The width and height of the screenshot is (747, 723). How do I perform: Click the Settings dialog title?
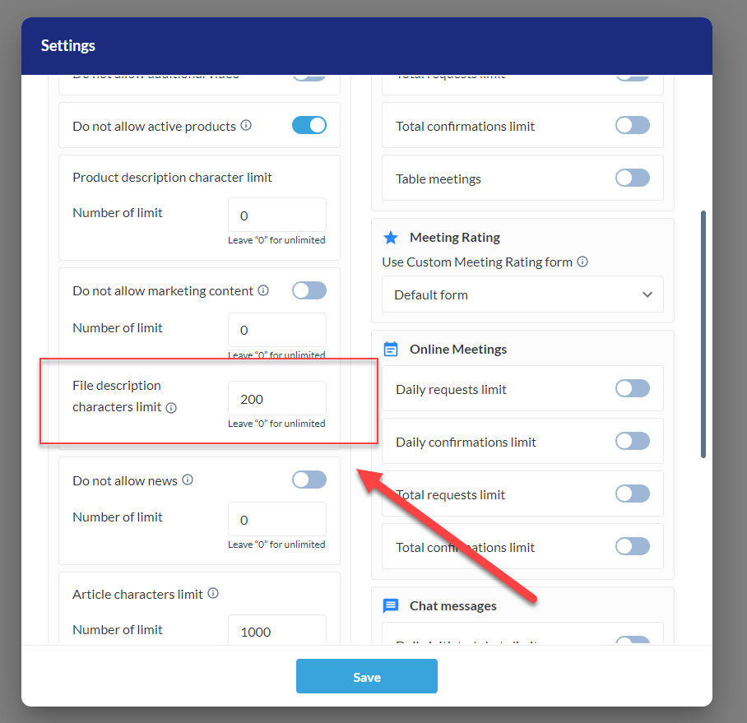pyautogui.click(x=68, y=46)
